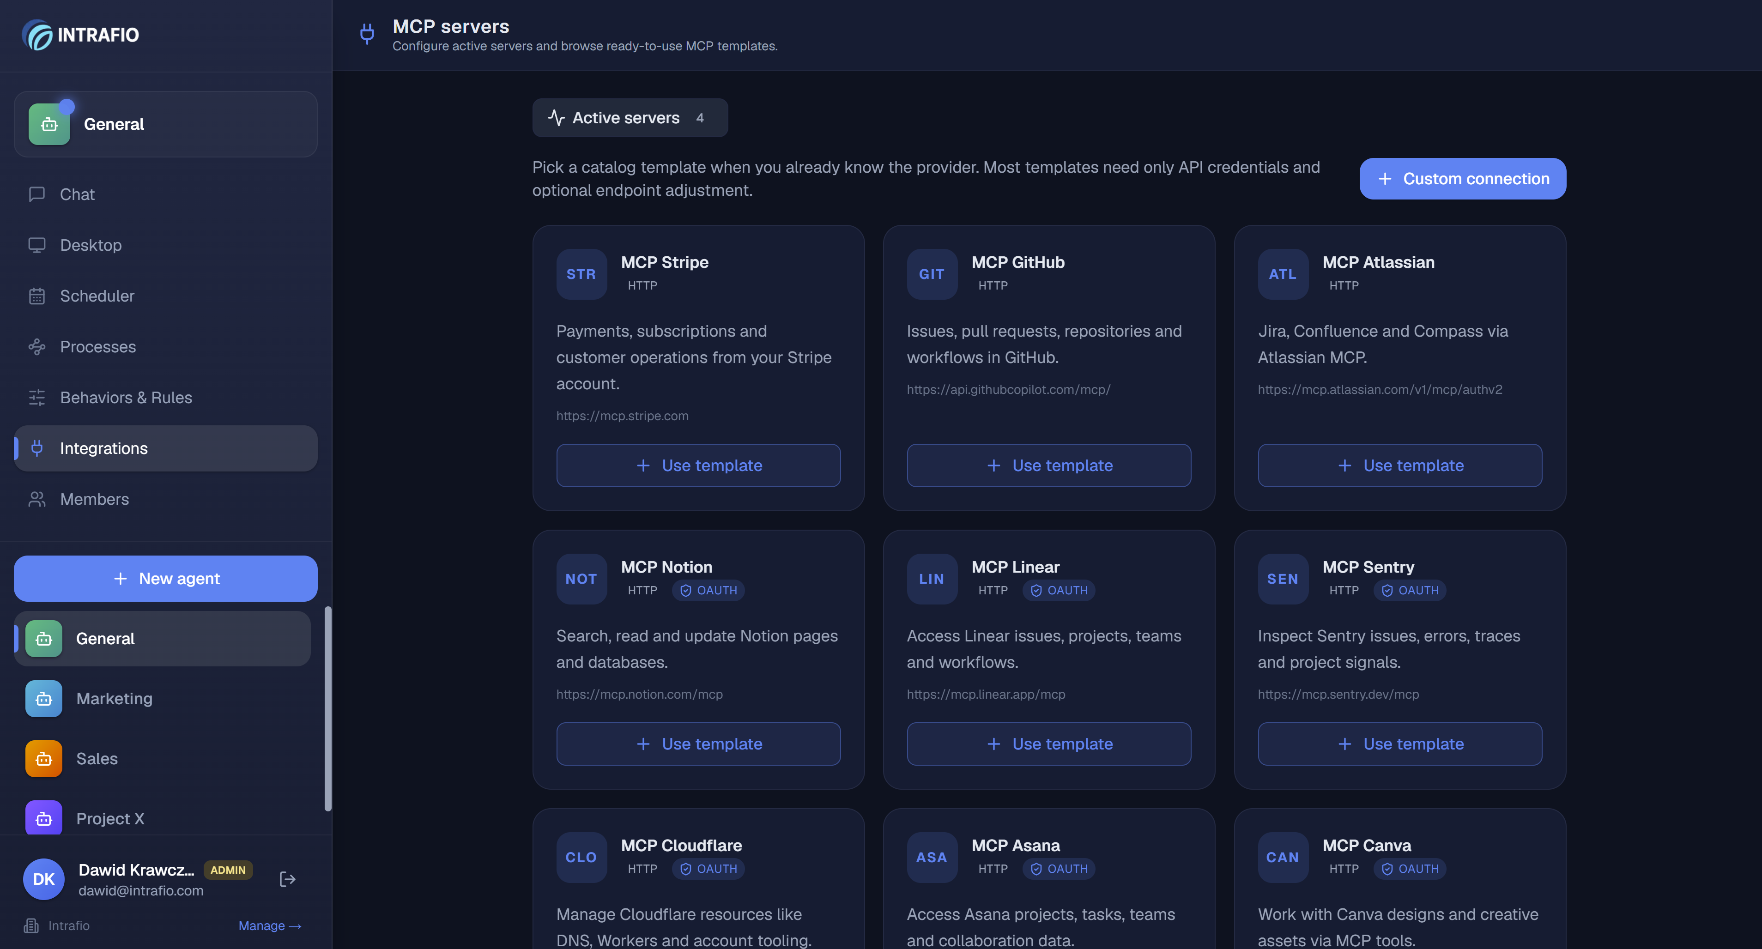Click the logout icon next to ADMIN badge
Viewport: 1762px width, 949px height.
click(x=287, y=879)
